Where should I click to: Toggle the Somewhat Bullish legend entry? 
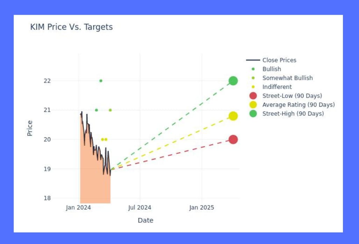(287, 78)
